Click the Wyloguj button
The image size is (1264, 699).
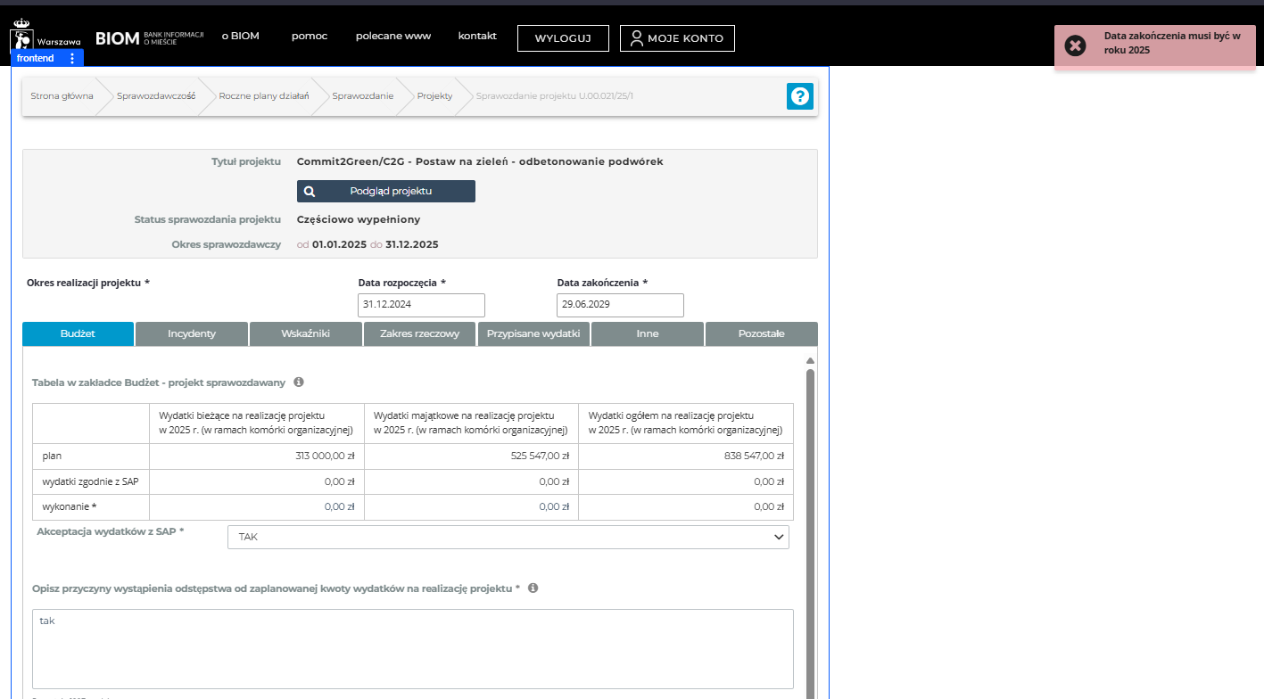pos(563,38)
